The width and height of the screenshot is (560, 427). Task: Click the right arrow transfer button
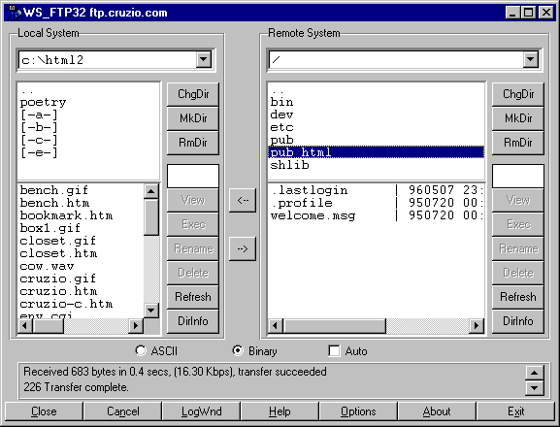click(x=243, y=248)
